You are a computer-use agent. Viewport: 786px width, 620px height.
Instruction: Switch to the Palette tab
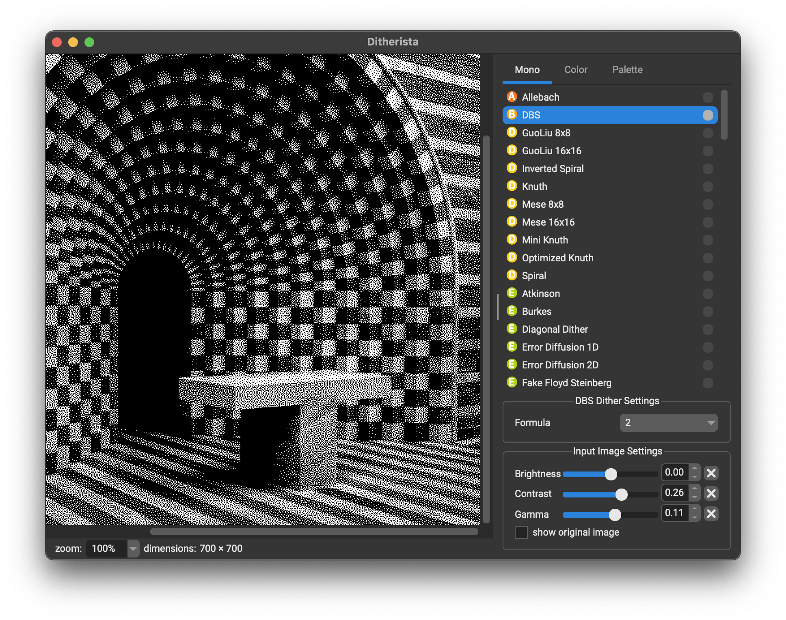[x=627, y=70]
